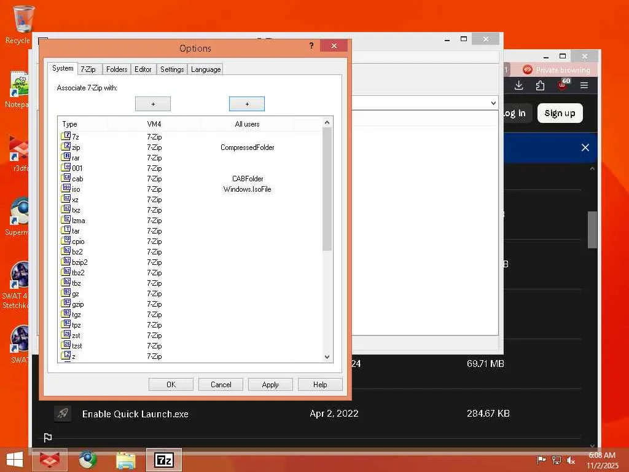Expand 7-Zip file manager path dropdown

pyautogui.click(x=493, y=103)
